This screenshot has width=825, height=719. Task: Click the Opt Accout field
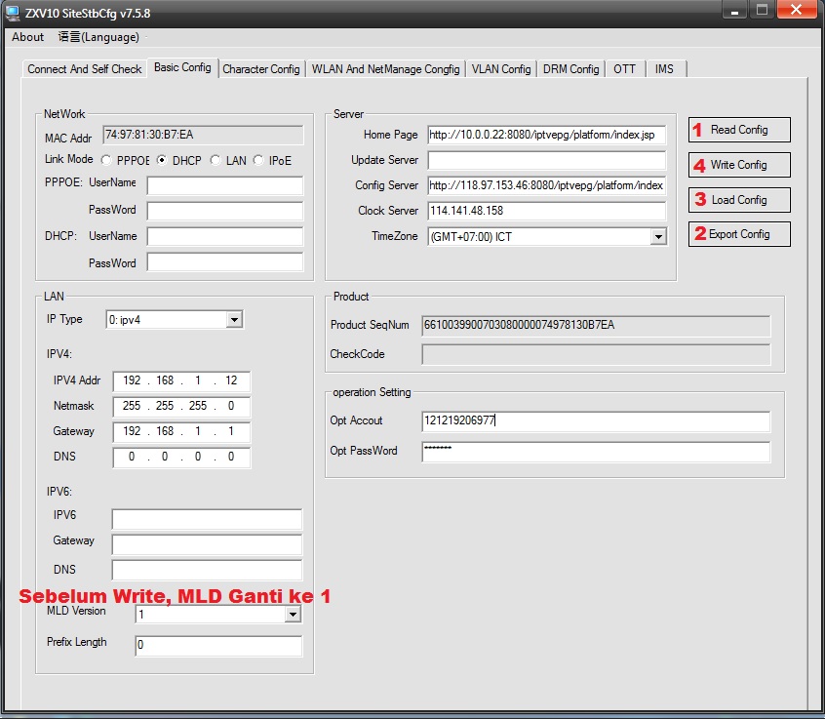(596, 421)
